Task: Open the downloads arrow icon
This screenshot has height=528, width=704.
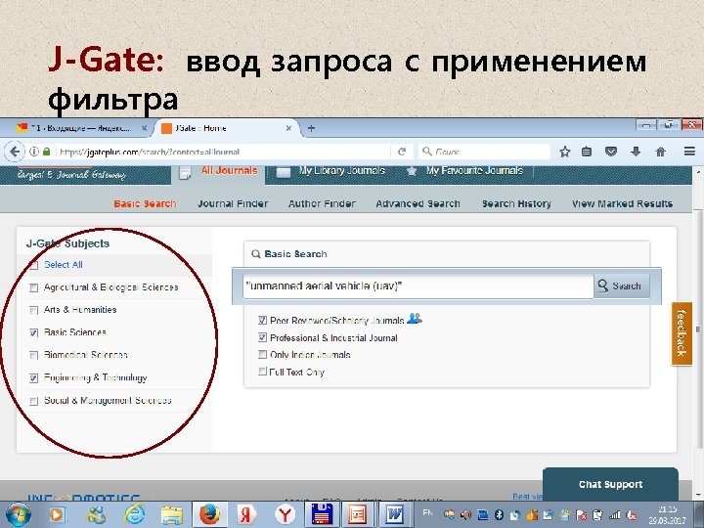Action: pos(636,152)
